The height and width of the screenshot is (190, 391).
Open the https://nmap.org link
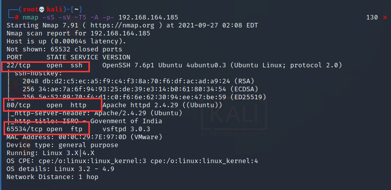tap(122, 25)
